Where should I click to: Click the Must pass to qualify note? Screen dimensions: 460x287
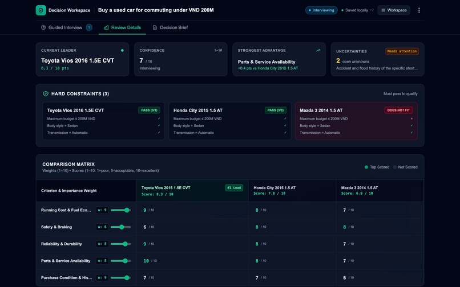400,94
